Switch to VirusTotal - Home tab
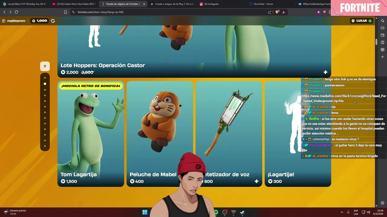 click(271, 4)
